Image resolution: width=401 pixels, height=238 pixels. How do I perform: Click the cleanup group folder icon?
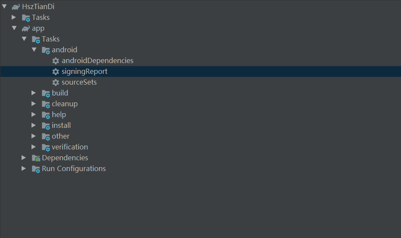click(46, 104)
